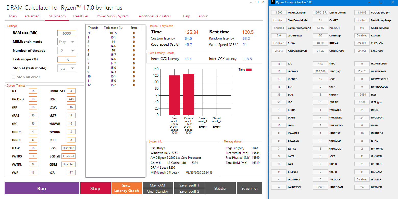This screenshot has height=199, width=398.
Task: Click the Best result bar in the chart
Action: click(x=174, y=95)
